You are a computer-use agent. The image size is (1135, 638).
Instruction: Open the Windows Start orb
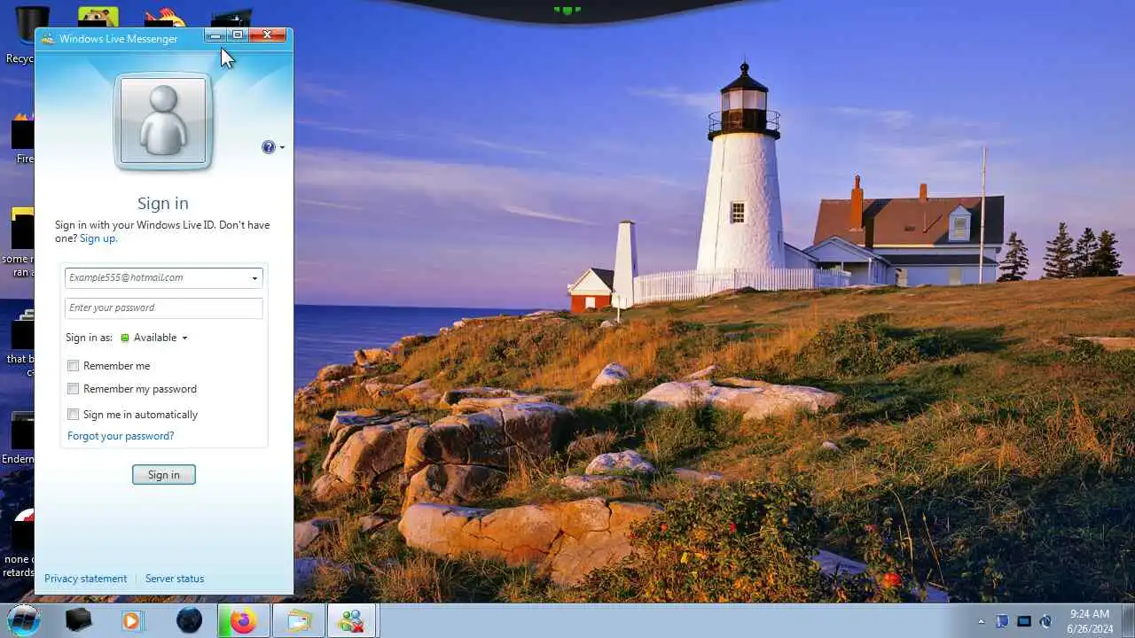coord(24,620)
